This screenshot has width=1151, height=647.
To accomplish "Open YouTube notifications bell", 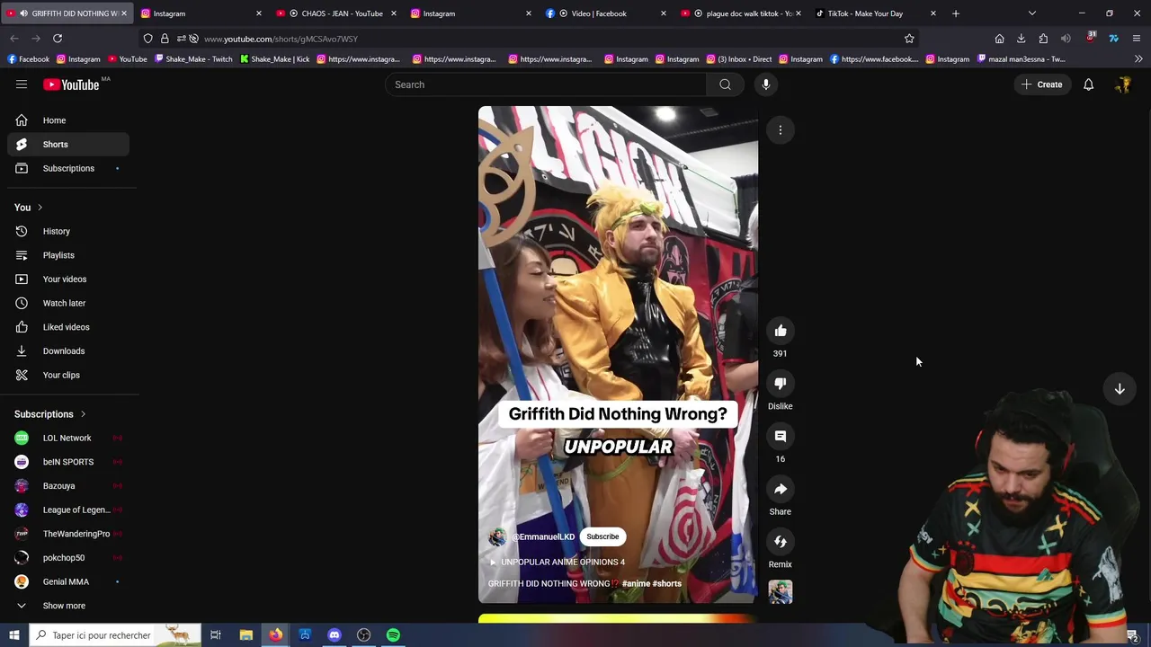I will [1088, 84].
